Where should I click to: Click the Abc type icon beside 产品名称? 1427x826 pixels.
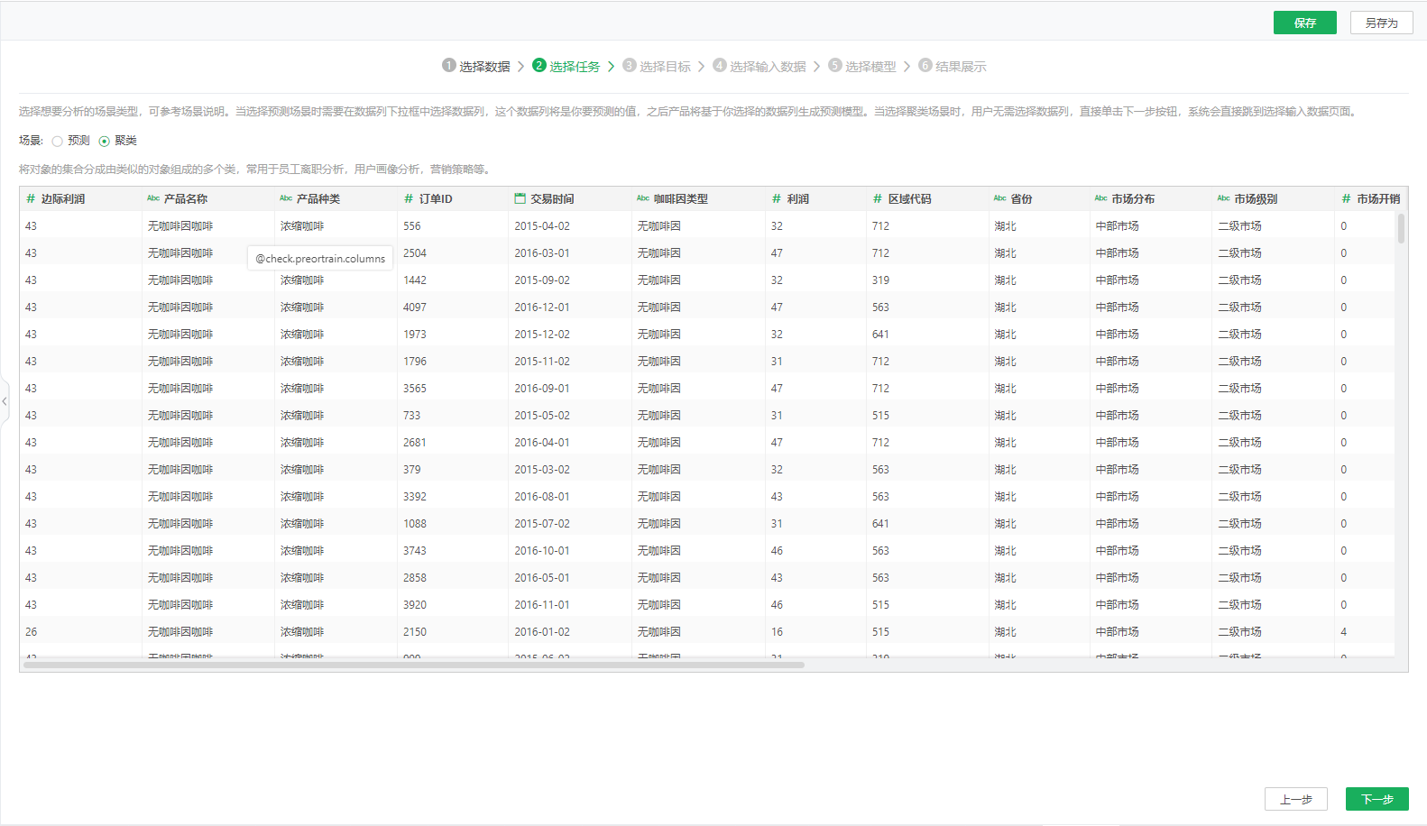(x=153, y=198)
